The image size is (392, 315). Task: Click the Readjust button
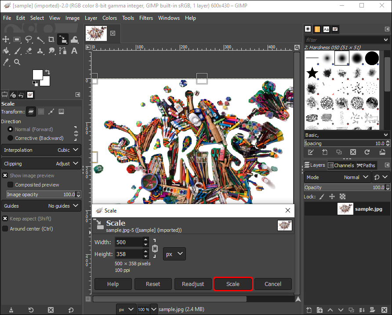[x=193, y=284]
